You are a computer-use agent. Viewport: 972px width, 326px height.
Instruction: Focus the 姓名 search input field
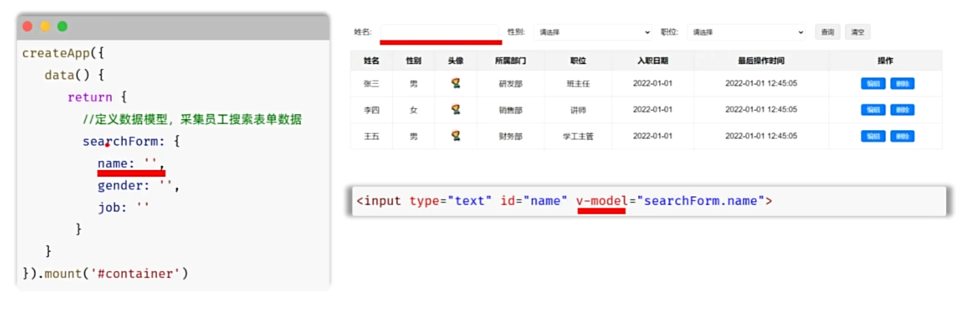(440, 32)
